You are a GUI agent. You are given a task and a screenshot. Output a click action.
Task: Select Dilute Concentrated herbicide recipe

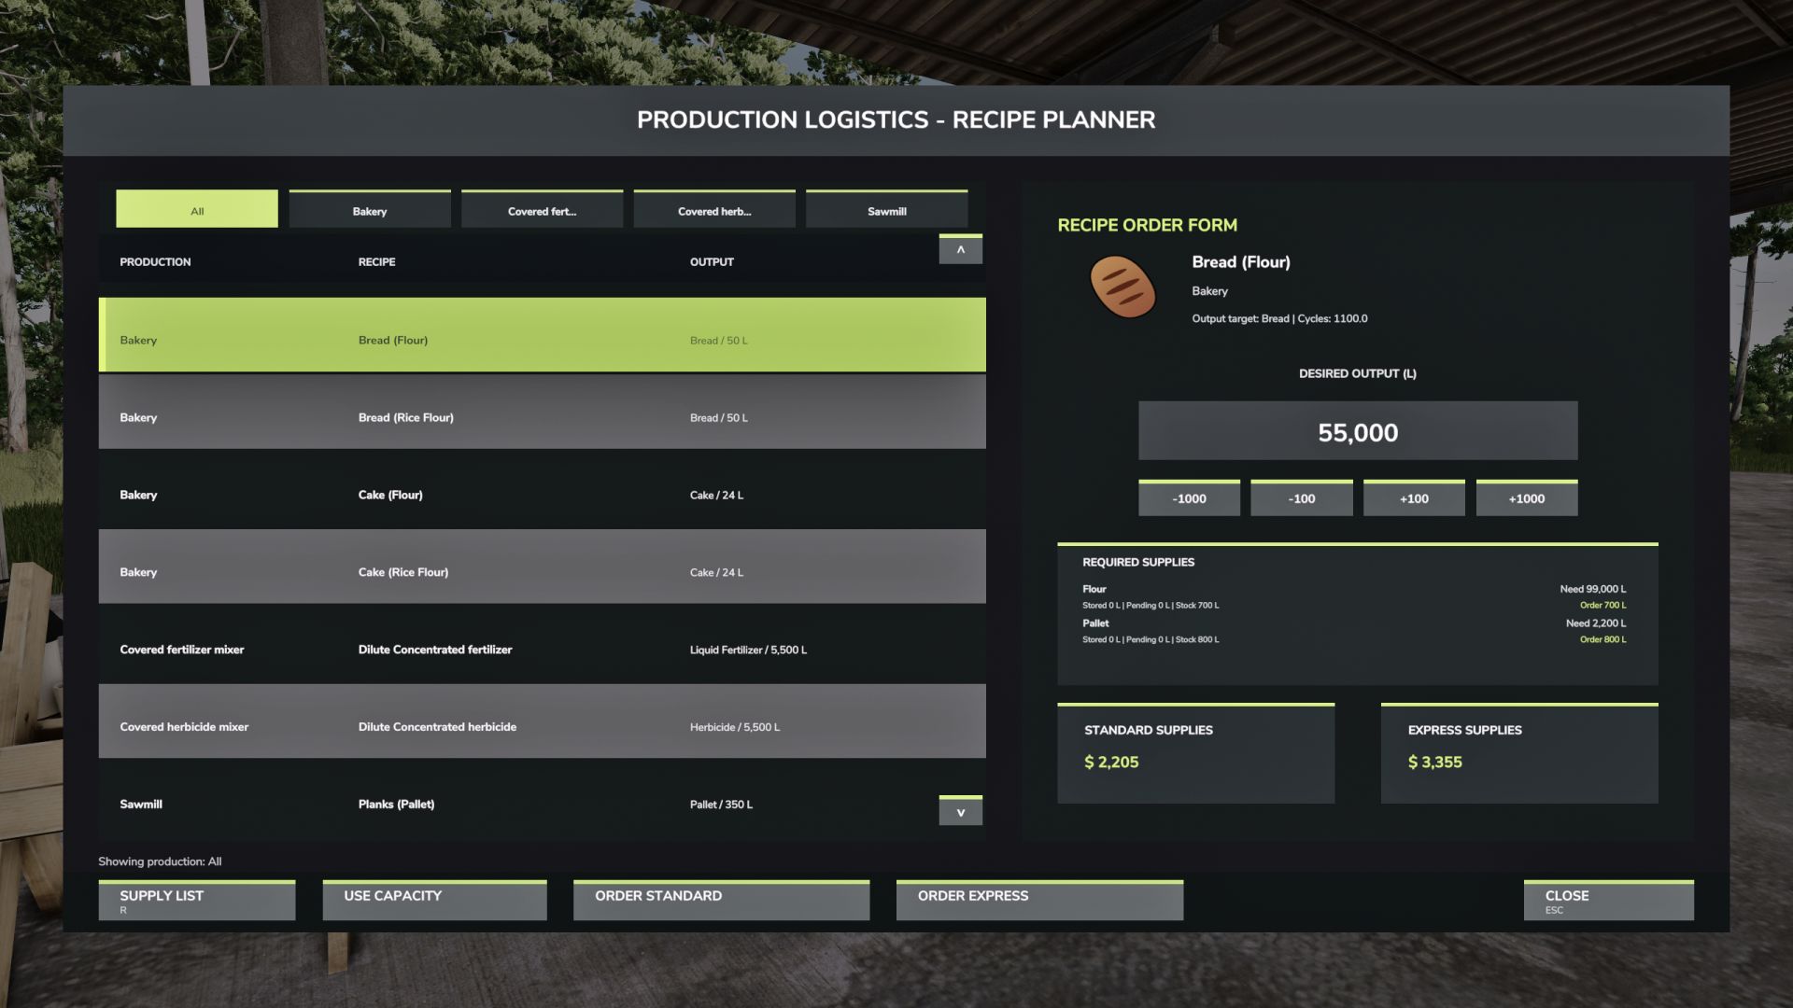(x=543, y=721)
